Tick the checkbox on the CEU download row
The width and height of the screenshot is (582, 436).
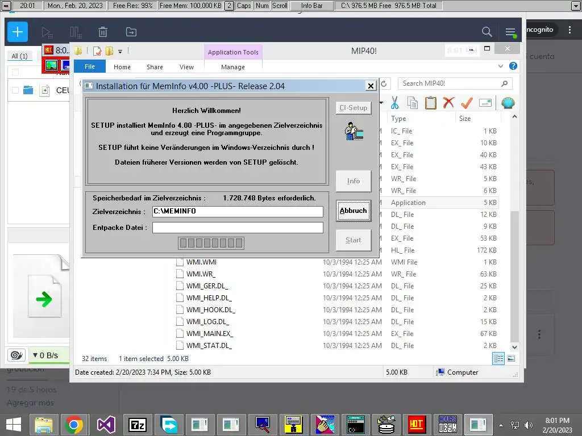(x=15, y=90)
